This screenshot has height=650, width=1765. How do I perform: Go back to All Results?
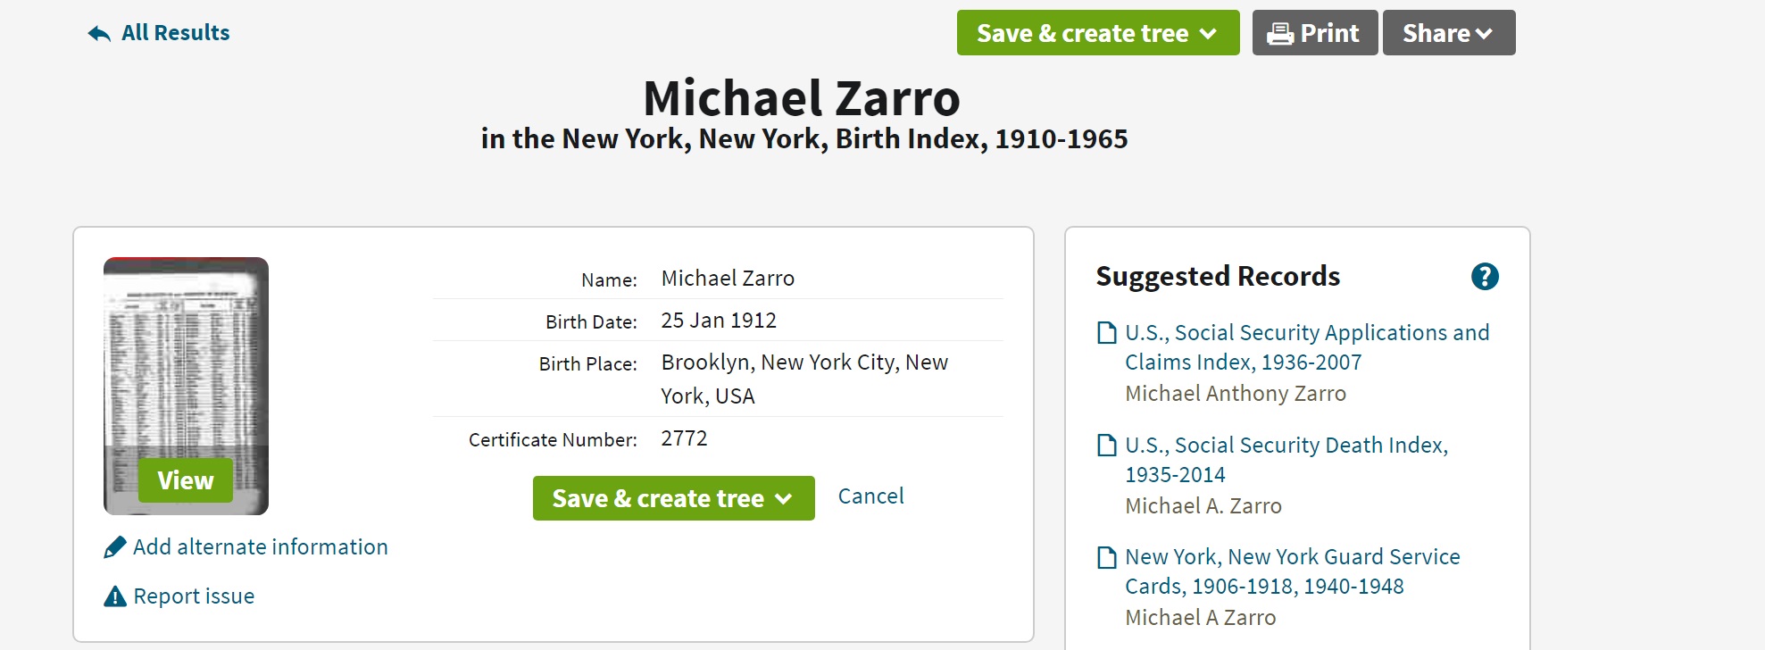click(x=175, y=33)
